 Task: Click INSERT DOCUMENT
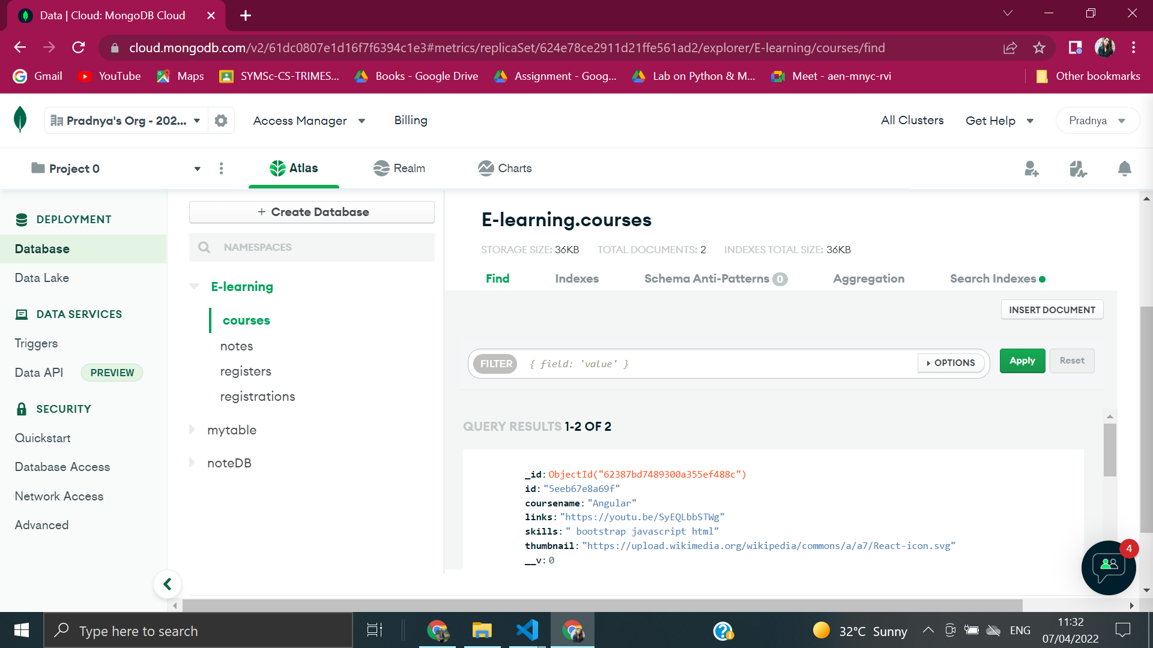pyautogui.click(x=1052, y=310)
